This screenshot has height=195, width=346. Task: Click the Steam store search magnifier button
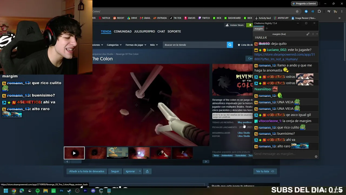(230, 45)
